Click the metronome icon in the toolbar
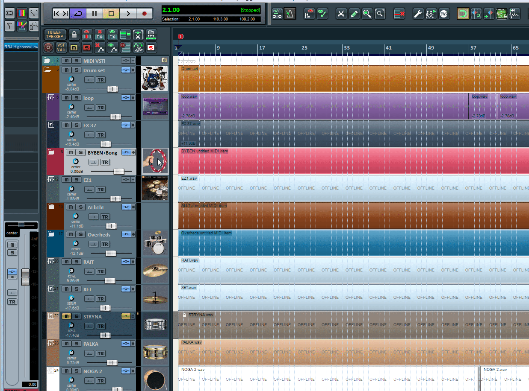 coord(290,14)
